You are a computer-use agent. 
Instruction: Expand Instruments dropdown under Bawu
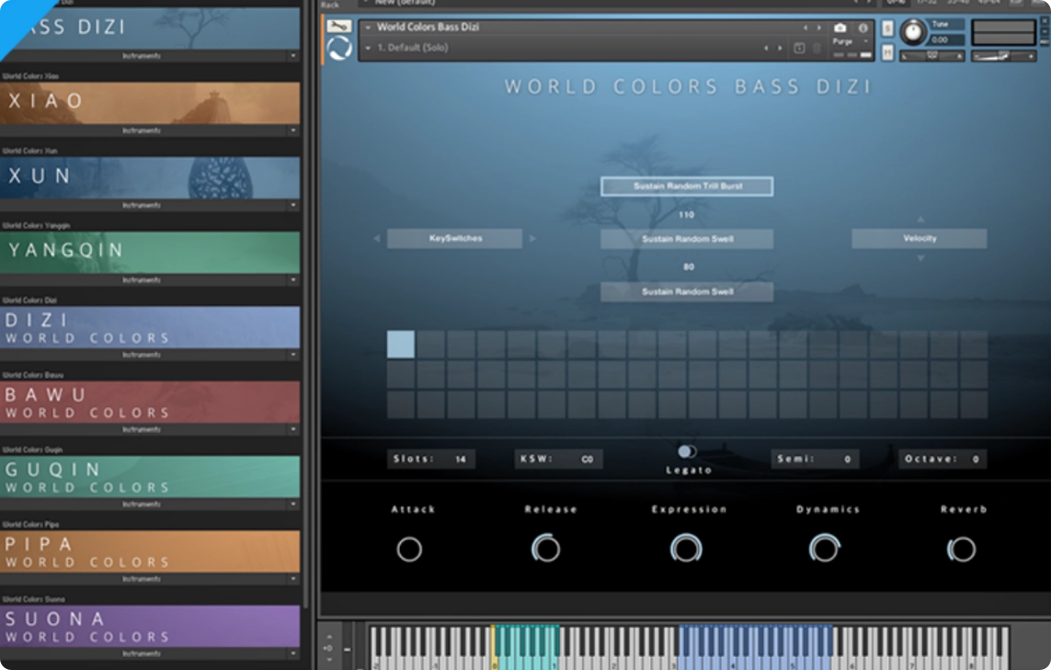tap(293, 429)
